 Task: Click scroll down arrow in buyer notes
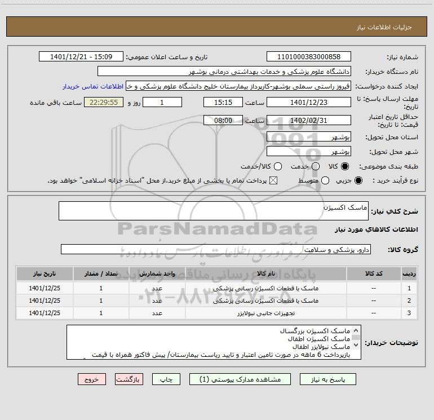356,345
